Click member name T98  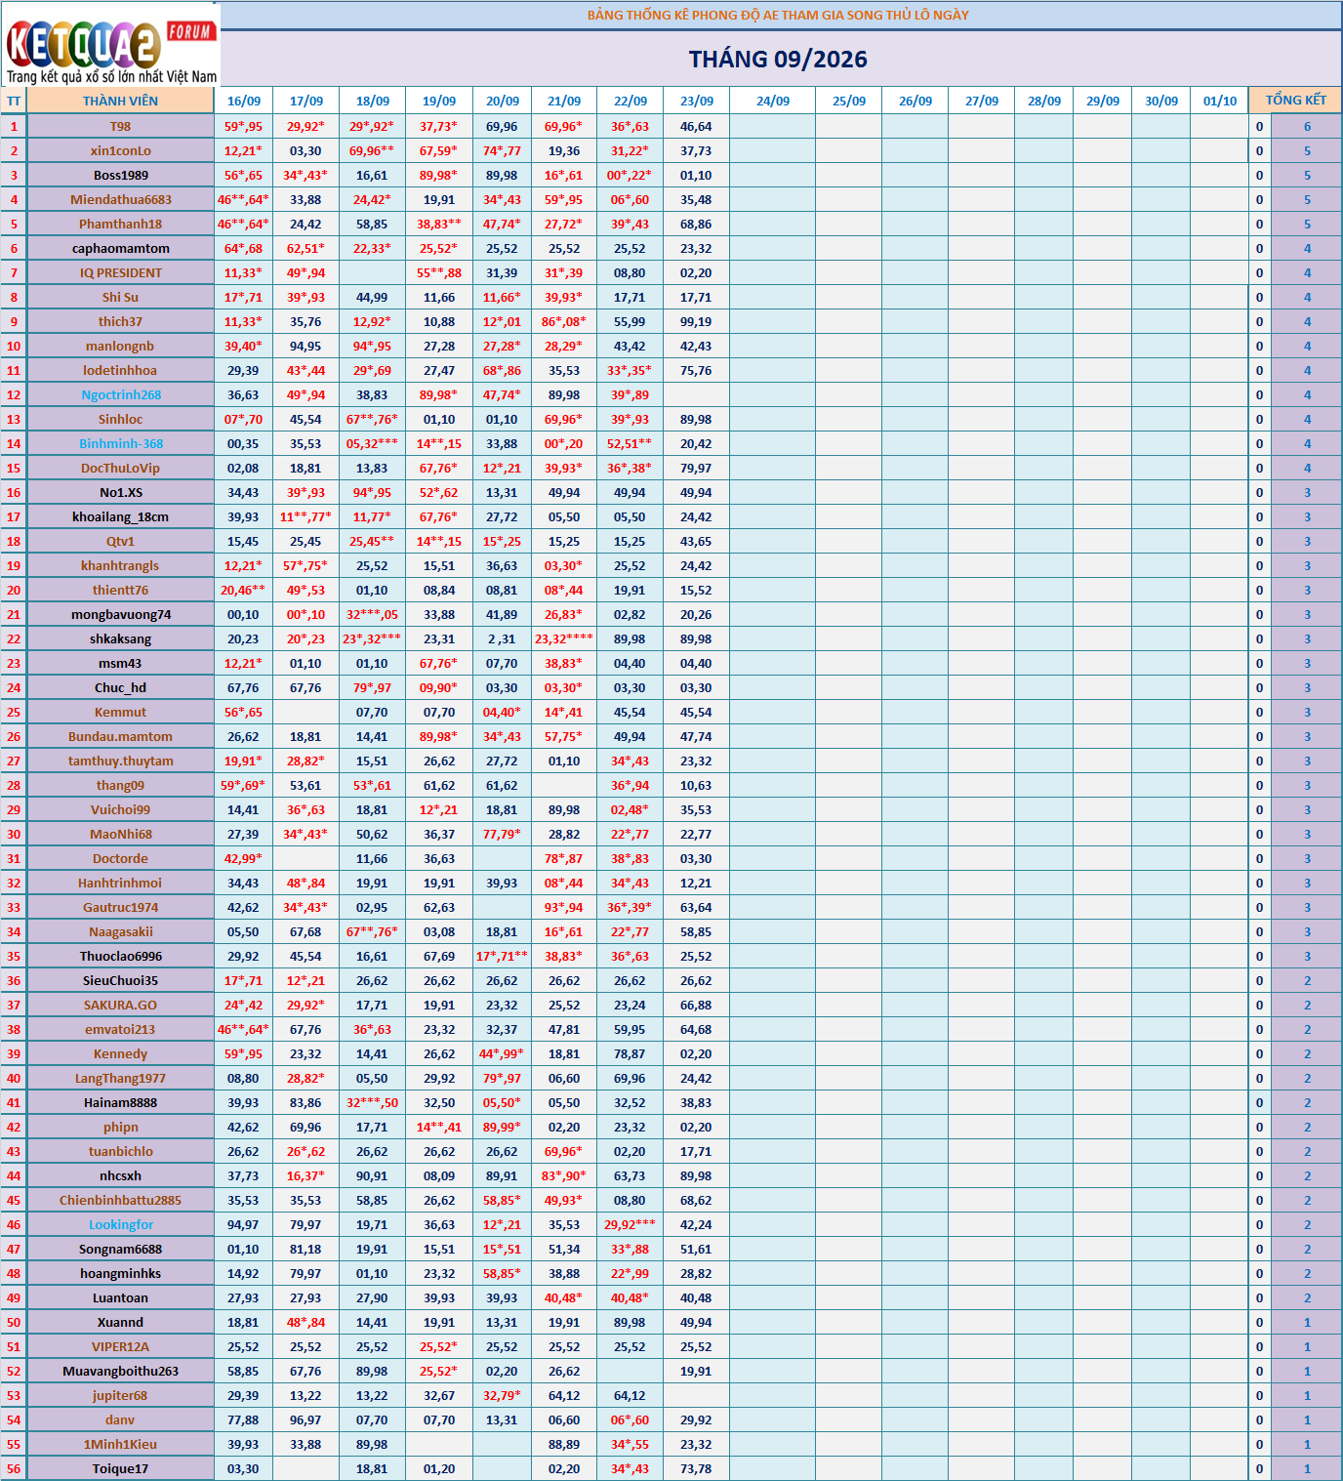click(x=120, y=127)
